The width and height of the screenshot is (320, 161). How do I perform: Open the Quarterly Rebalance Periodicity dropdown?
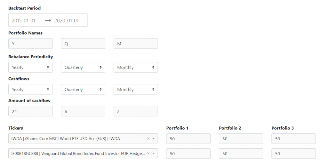point(83,67)
